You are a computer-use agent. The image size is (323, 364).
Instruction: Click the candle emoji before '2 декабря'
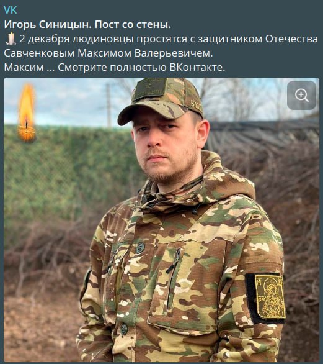11,39
